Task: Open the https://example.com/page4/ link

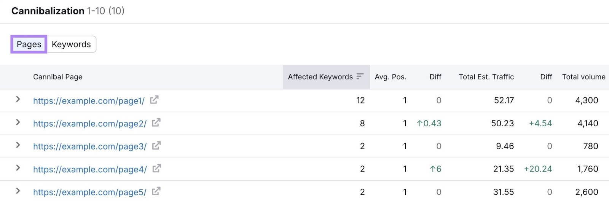Action: click(90, 169)
